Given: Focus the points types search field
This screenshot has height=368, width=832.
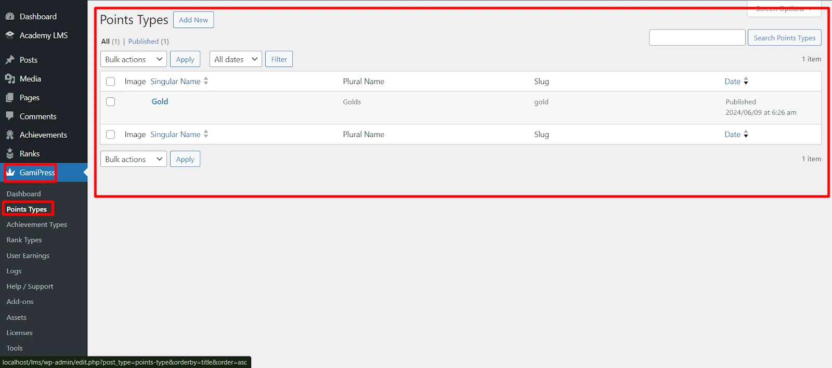Looking at the screenshot, I should pos(697,37).
